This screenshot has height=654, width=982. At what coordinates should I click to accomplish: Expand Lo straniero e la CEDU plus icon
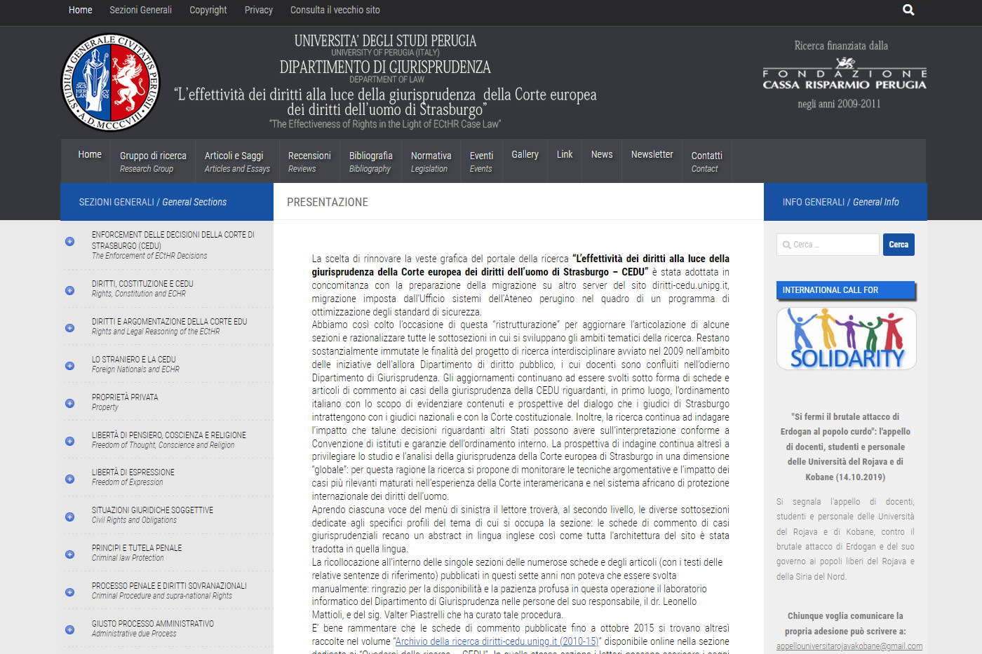tap(69, 366)
